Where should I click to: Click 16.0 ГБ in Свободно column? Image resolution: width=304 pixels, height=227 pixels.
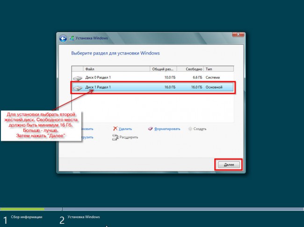[x=196, y=87]
